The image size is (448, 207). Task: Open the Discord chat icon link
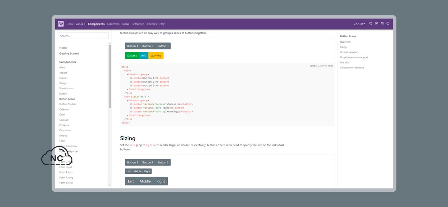[x=382, y=24]
